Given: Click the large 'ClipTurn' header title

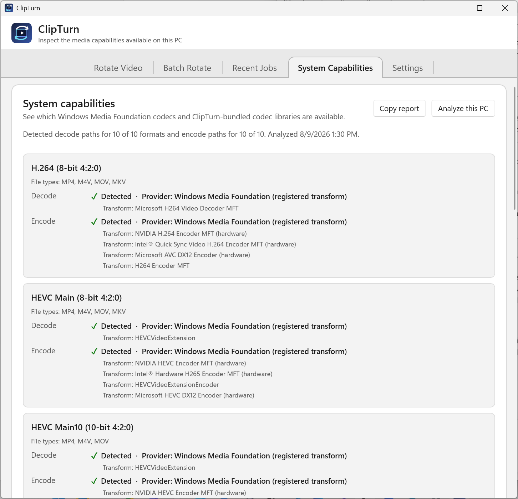Looking at the screenshot, I should (x=59, y=29).
